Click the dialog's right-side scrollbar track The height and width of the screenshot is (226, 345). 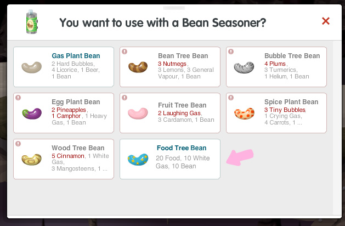coord(337,128)
